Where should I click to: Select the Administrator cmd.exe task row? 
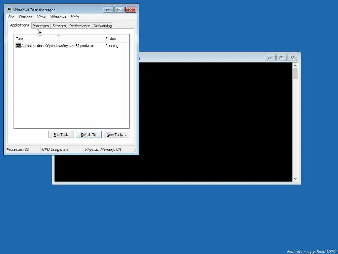click(72, 46)
